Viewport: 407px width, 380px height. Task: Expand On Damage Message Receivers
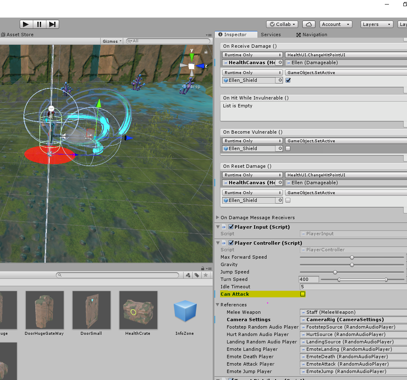click(x=218, y=217)
